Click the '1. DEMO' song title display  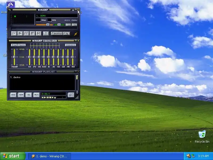[57, 16]
